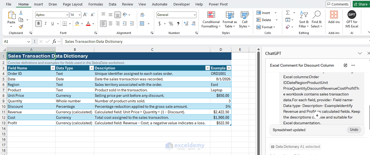Click the Undo button in ChatGPT pane
Viewport: 370px width, 155px height.
click(354, 129)
